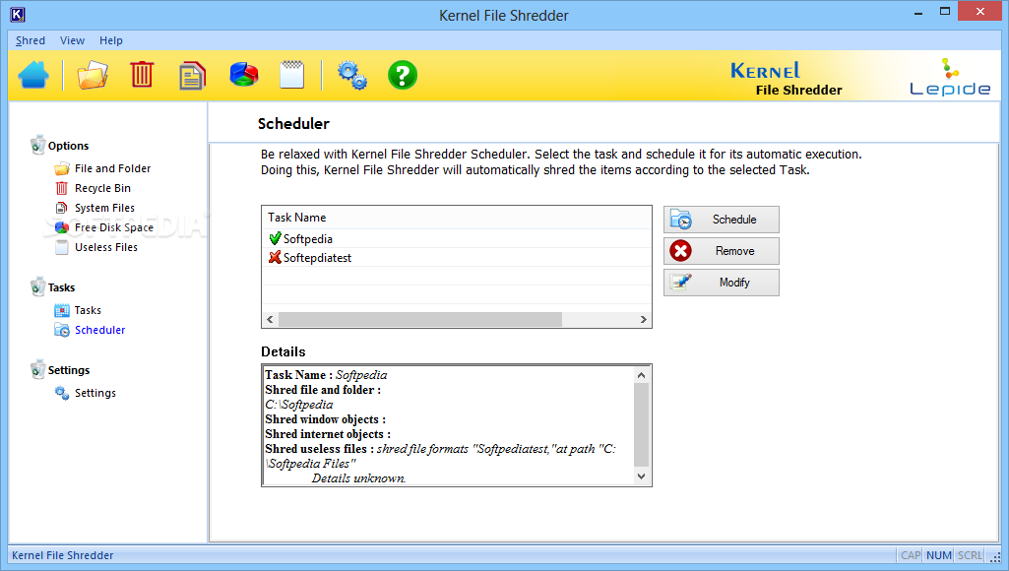Click the Options trash can icon in sidebar

click(38, 146)
